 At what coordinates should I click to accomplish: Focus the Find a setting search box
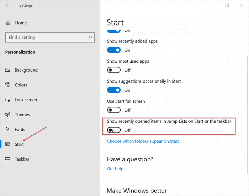pos(50,37)
